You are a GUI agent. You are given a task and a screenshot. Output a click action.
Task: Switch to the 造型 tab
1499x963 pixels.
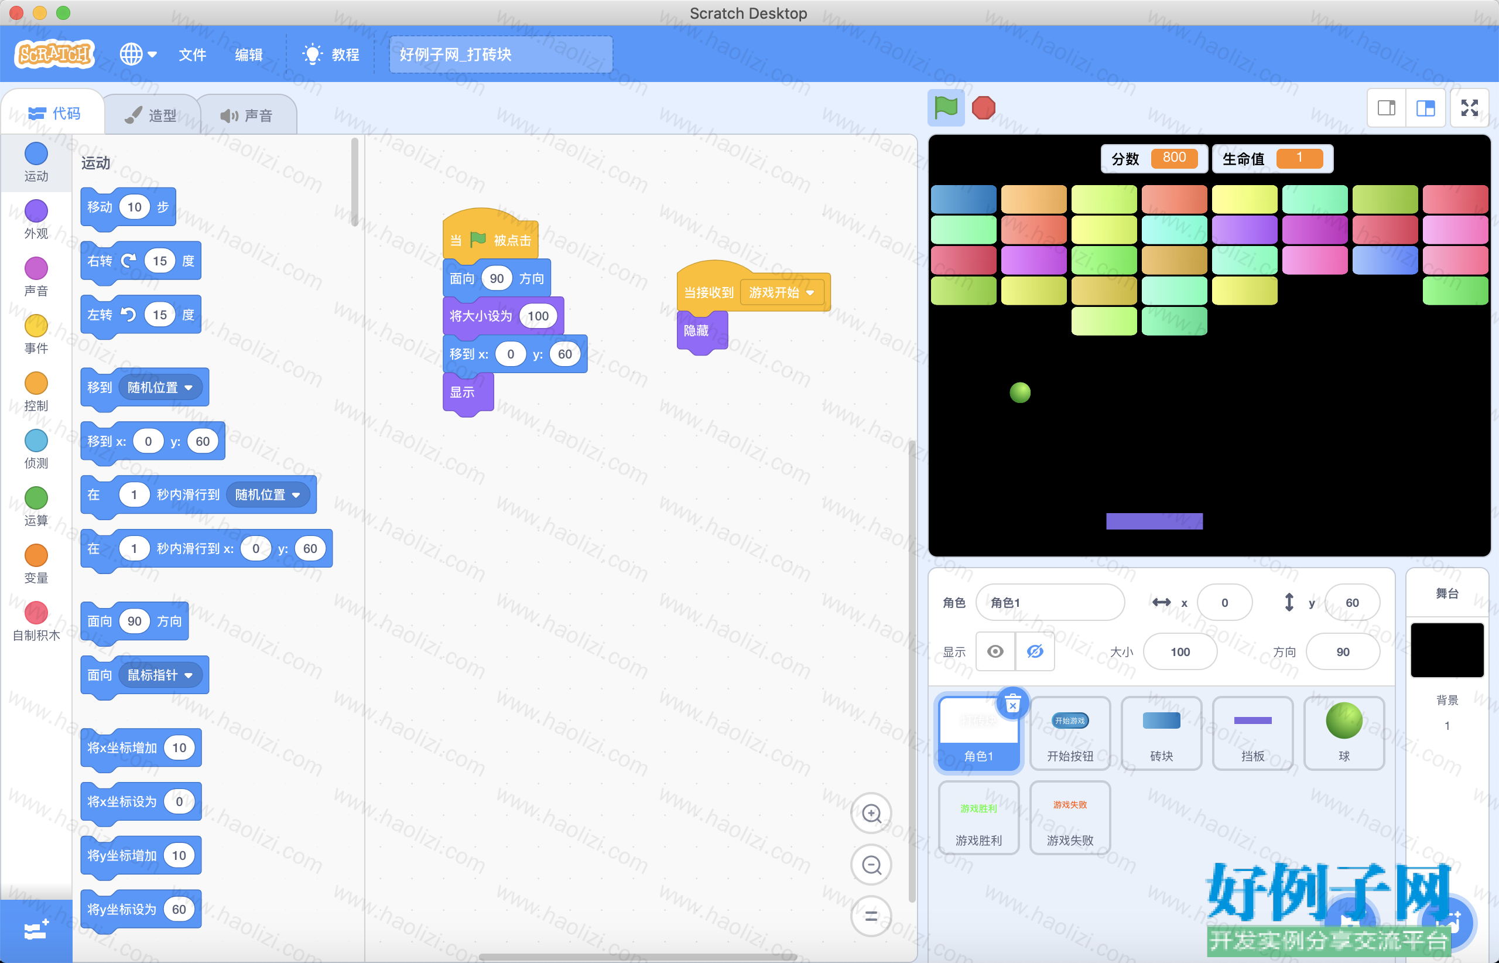(x=151, y=115)
